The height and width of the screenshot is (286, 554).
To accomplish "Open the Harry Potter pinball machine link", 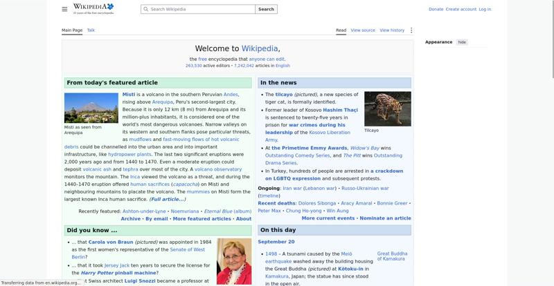I will pos(118,273).
